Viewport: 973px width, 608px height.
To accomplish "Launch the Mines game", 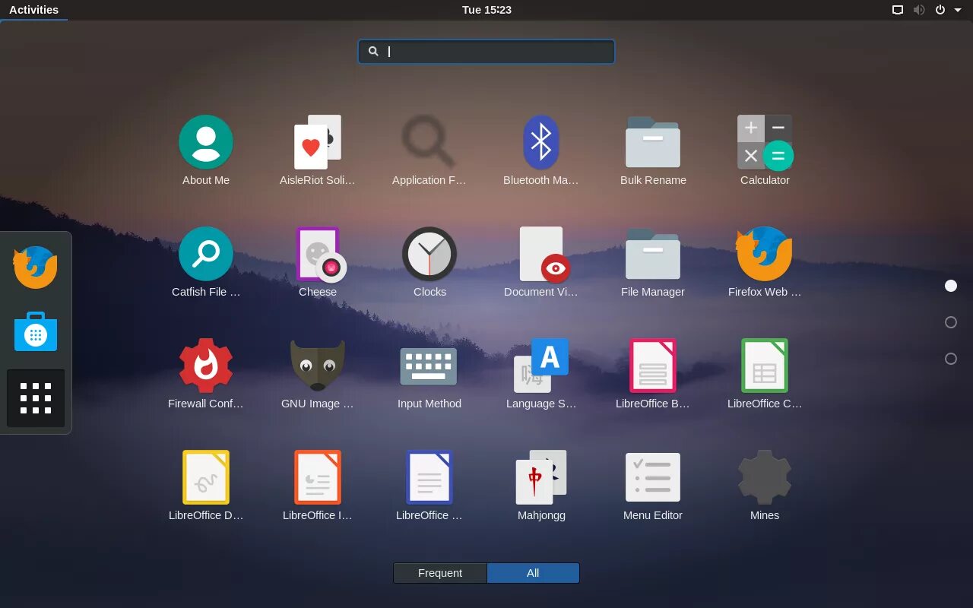I will (765, 486).
